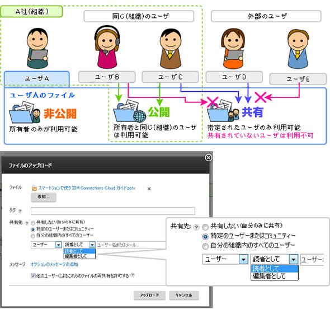Open the 読者として dropdown in the enlarged callout
The image size is (330, 314).
click(274, 259)
